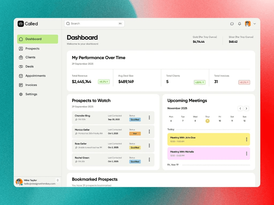Click Gold price value $4,114.44
The width and height of the screenshot is (274, 205).
[199, 42]
